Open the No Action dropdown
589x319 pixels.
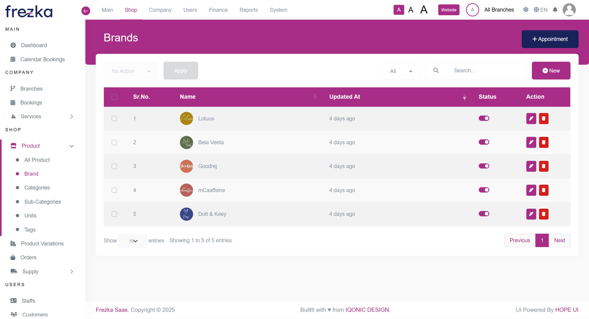click(131, 71)
